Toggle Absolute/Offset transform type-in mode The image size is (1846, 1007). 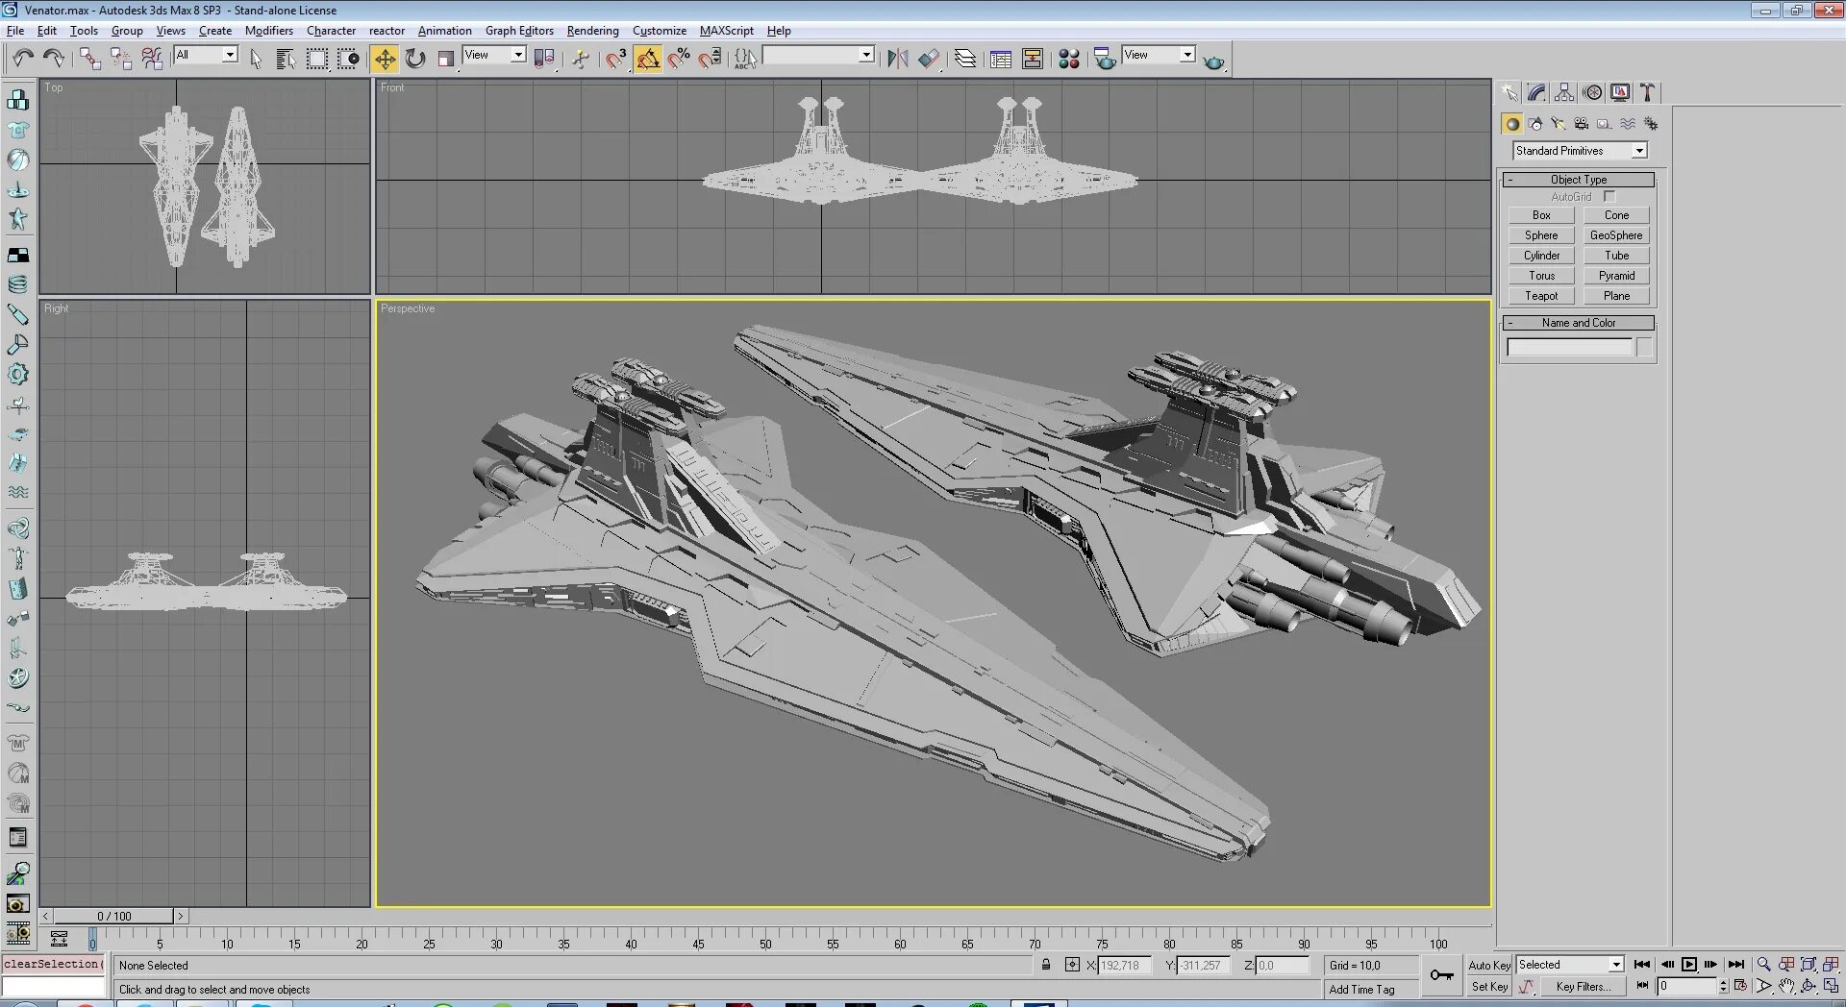(1072, 965)
